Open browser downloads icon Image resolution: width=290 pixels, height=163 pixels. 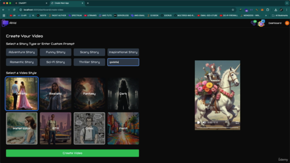coord(275,10)
